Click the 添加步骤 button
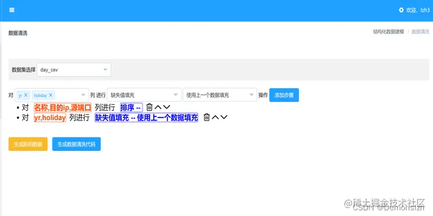 [x=284, y=95]
